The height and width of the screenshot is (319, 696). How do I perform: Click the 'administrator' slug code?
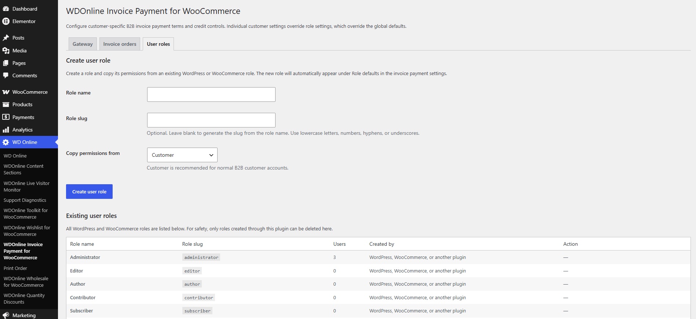201,257
